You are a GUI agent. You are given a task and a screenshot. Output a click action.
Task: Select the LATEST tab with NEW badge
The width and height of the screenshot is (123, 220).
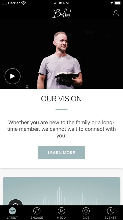pos(12,213)
